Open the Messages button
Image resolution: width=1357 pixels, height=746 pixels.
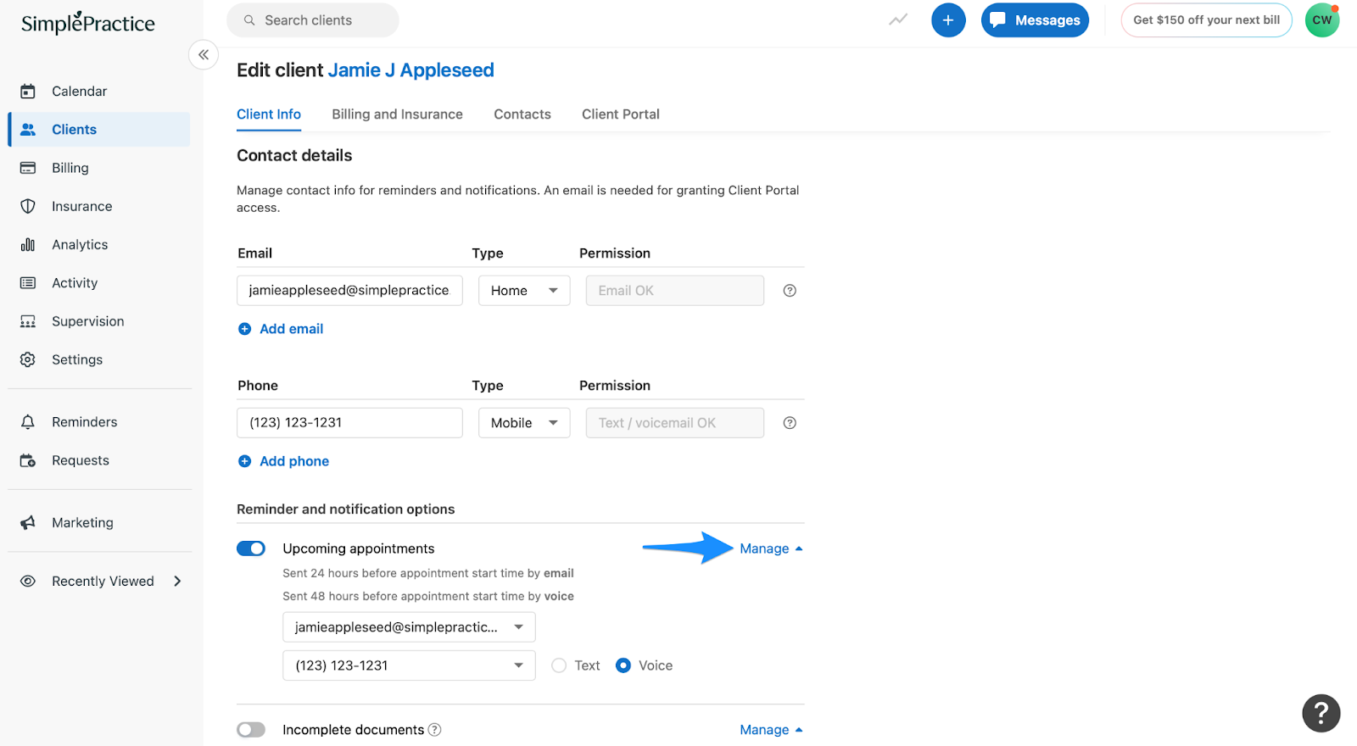(1035, 20)
